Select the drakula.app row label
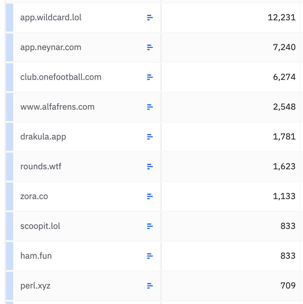 (43, 137)
